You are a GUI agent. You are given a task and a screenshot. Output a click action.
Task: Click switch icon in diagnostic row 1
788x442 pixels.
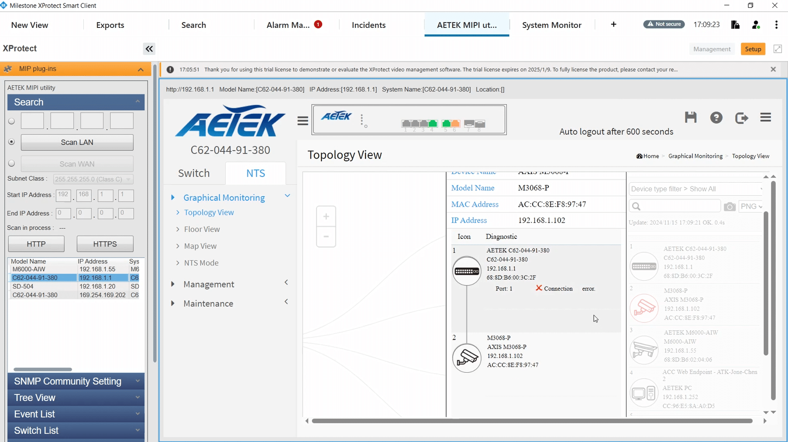click(x=467, y=271)
